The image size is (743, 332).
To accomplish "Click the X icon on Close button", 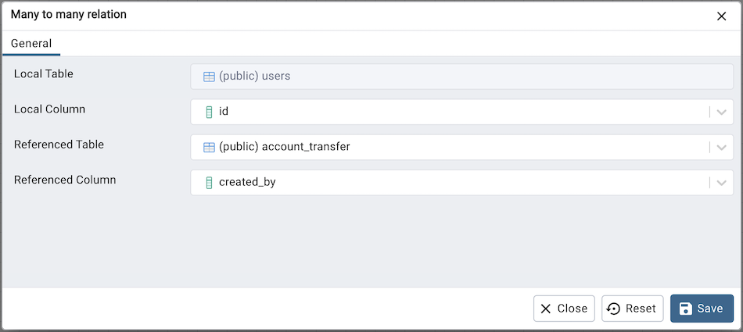I will coord(546,309).
